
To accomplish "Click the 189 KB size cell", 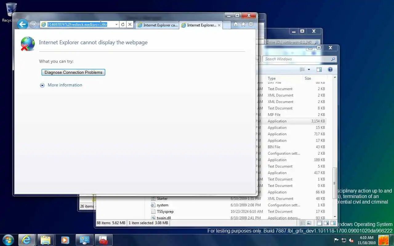I will click(x=319, y=160).
